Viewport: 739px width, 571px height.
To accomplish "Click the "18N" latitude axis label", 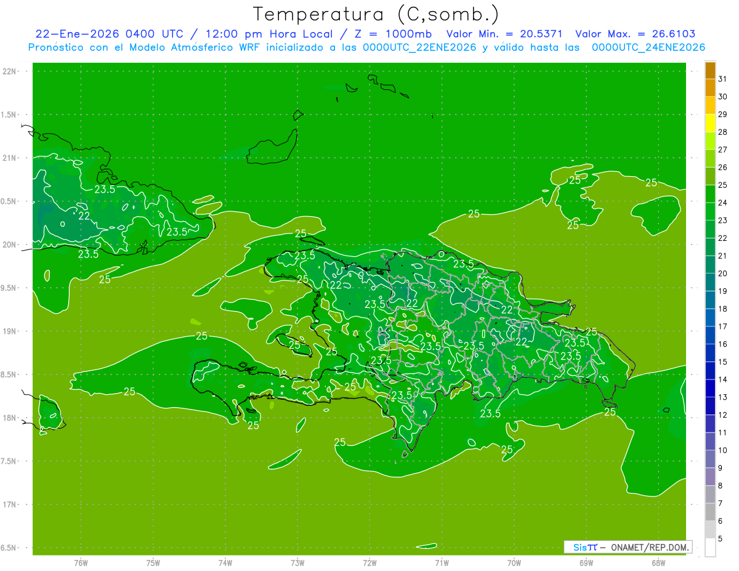I will [x=10, y=418].
